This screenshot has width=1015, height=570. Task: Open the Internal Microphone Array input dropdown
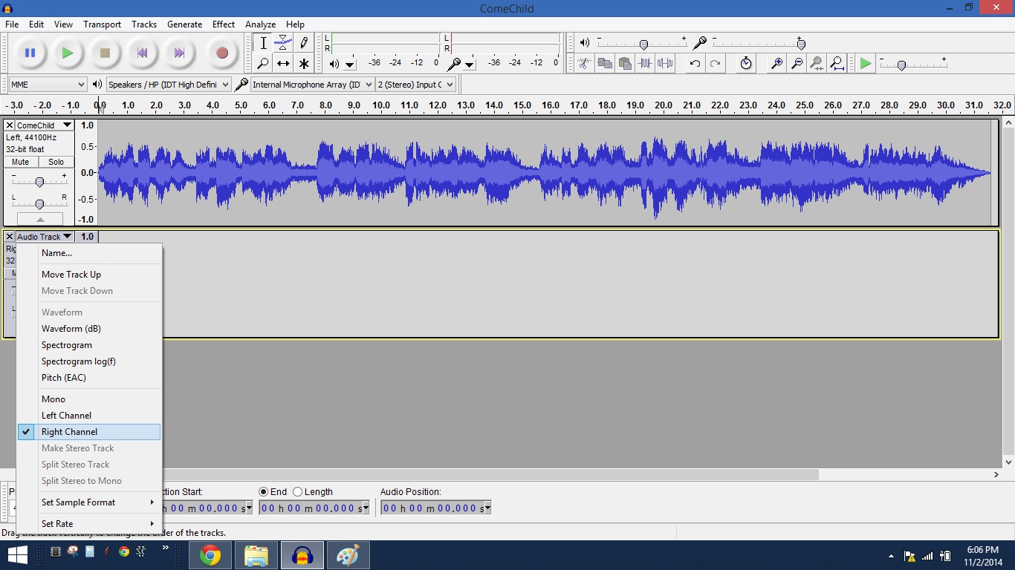[x=312, y=85]
